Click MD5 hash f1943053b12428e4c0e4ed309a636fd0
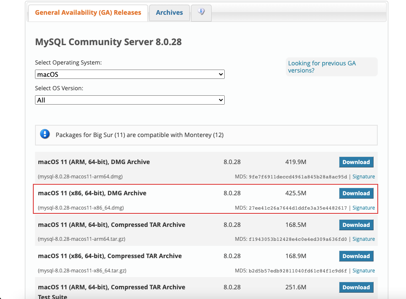This screenshot has width=406, height=299. (298, 239)
